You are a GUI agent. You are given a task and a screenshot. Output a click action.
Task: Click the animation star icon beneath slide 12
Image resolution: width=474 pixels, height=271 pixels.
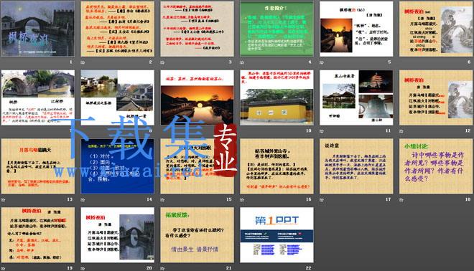(401, 131)
